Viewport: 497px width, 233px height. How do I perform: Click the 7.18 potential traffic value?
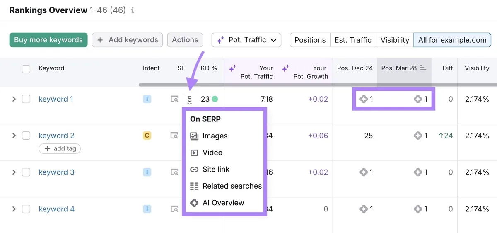pos(267,99)
